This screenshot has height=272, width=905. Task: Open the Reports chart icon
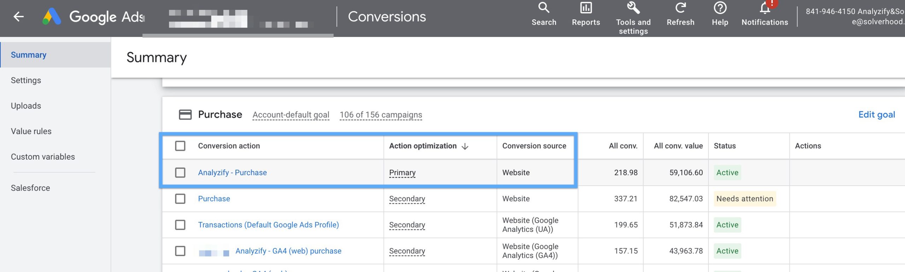(586, 8)
